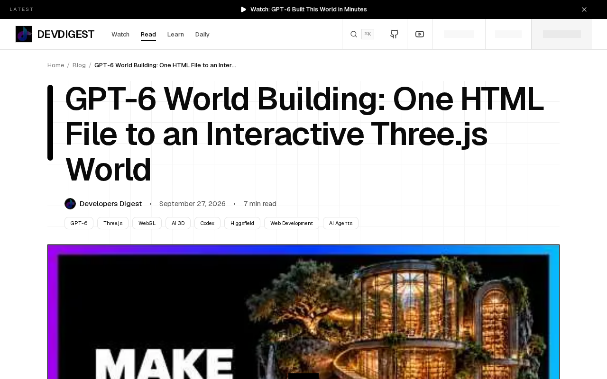607x379 pixels.
Task: Navigate to Home breadcrumb
Action: [55, 65]
